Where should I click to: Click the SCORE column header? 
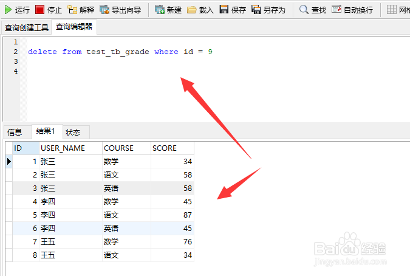click(173, 148)
